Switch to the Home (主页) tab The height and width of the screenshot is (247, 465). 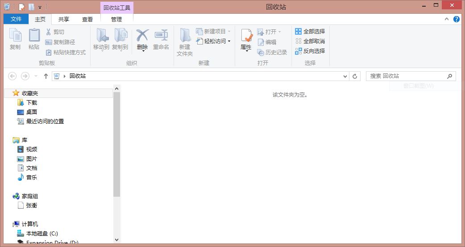coord(40,19)
